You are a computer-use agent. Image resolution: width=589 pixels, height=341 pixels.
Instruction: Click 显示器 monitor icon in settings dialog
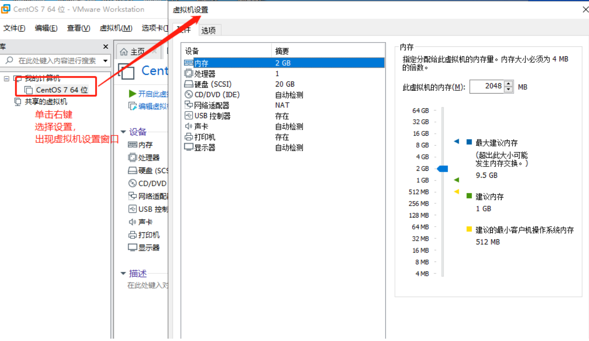pos(188,148)
